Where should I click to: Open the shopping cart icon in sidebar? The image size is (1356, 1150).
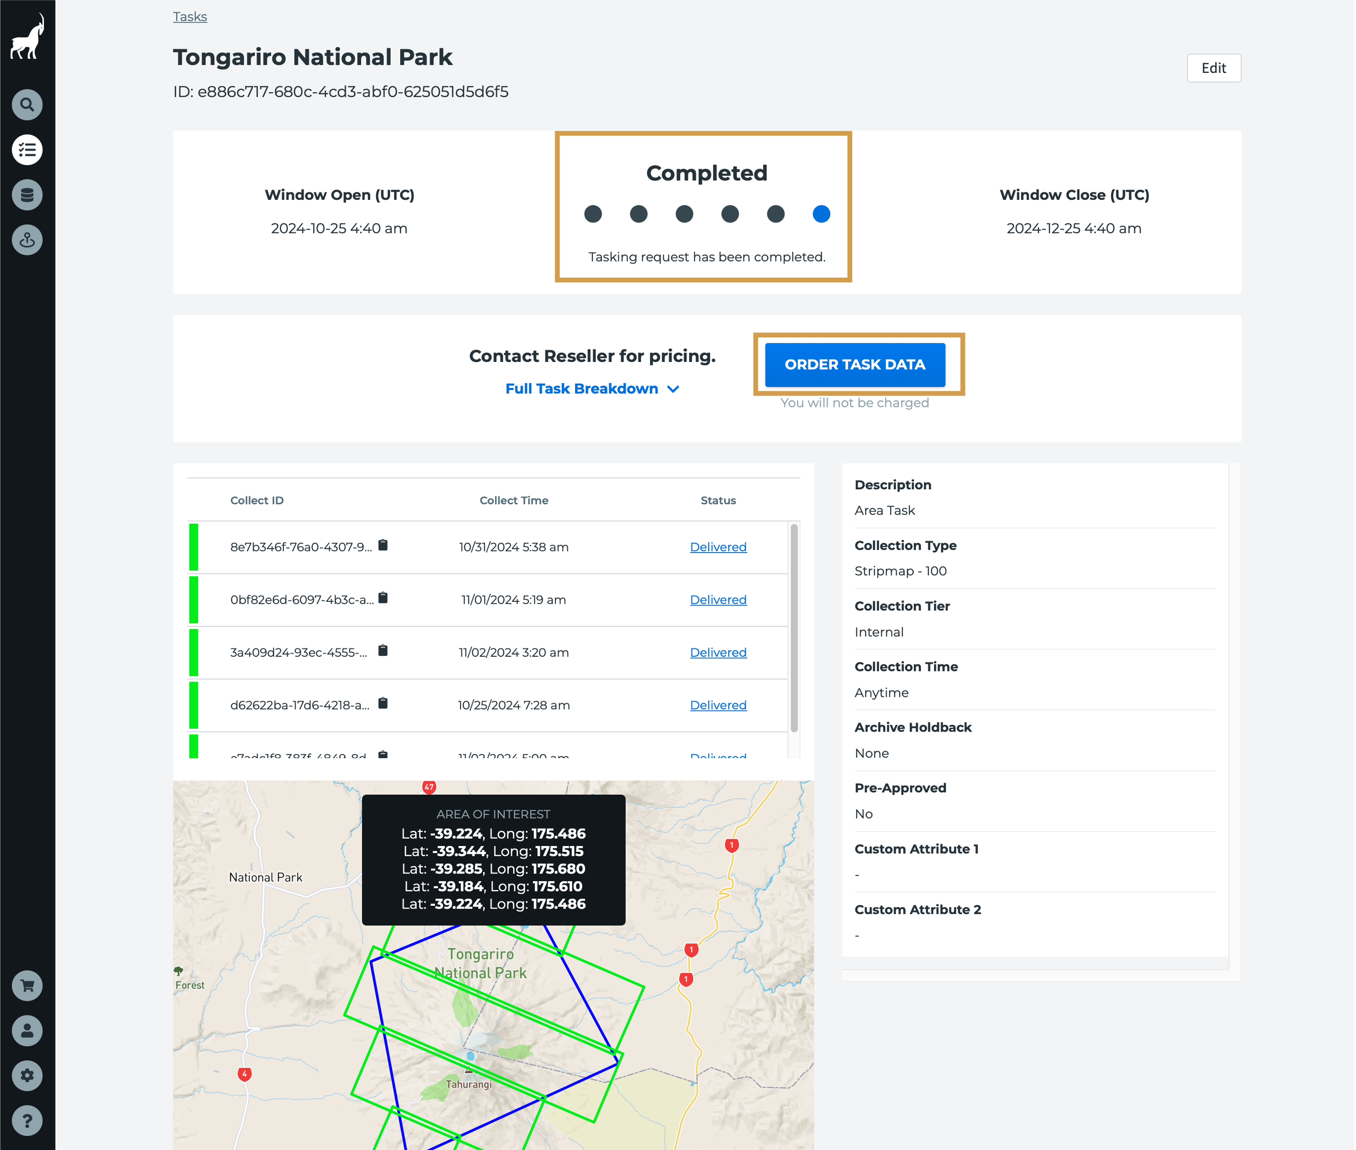click(x=28, y=986)
